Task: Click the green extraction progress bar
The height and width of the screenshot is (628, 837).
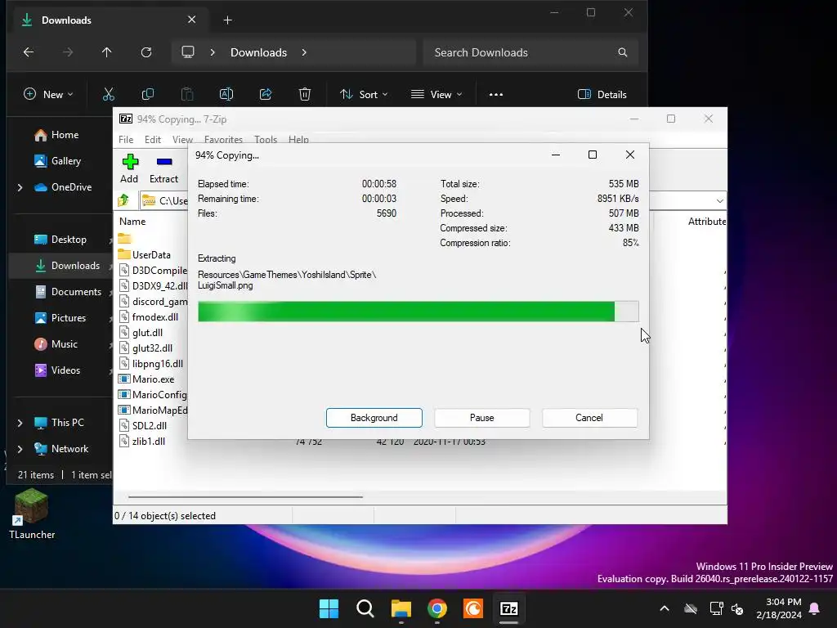Action: (418, 312)
